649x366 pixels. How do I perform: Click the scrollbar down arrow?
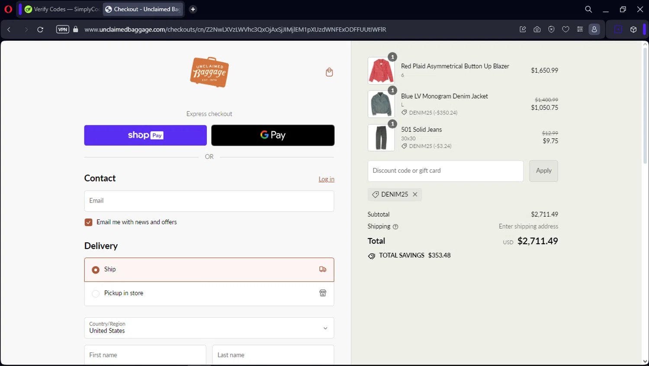(x=645, y=362)
